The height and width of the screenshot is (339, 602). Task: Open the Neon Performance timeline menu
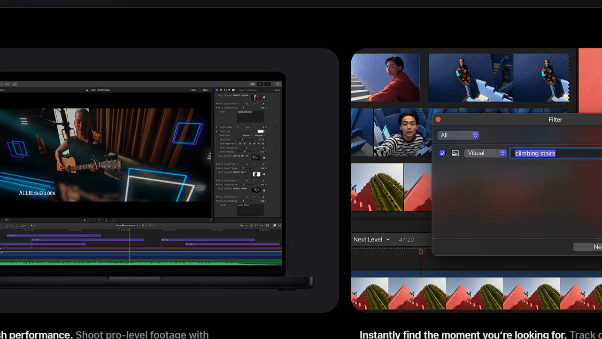(x=127, y=226)
